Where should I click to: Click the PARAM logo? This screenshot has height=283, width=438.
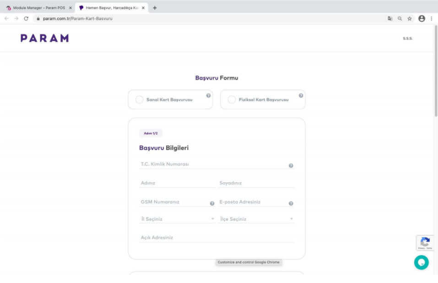coord(45,38)
